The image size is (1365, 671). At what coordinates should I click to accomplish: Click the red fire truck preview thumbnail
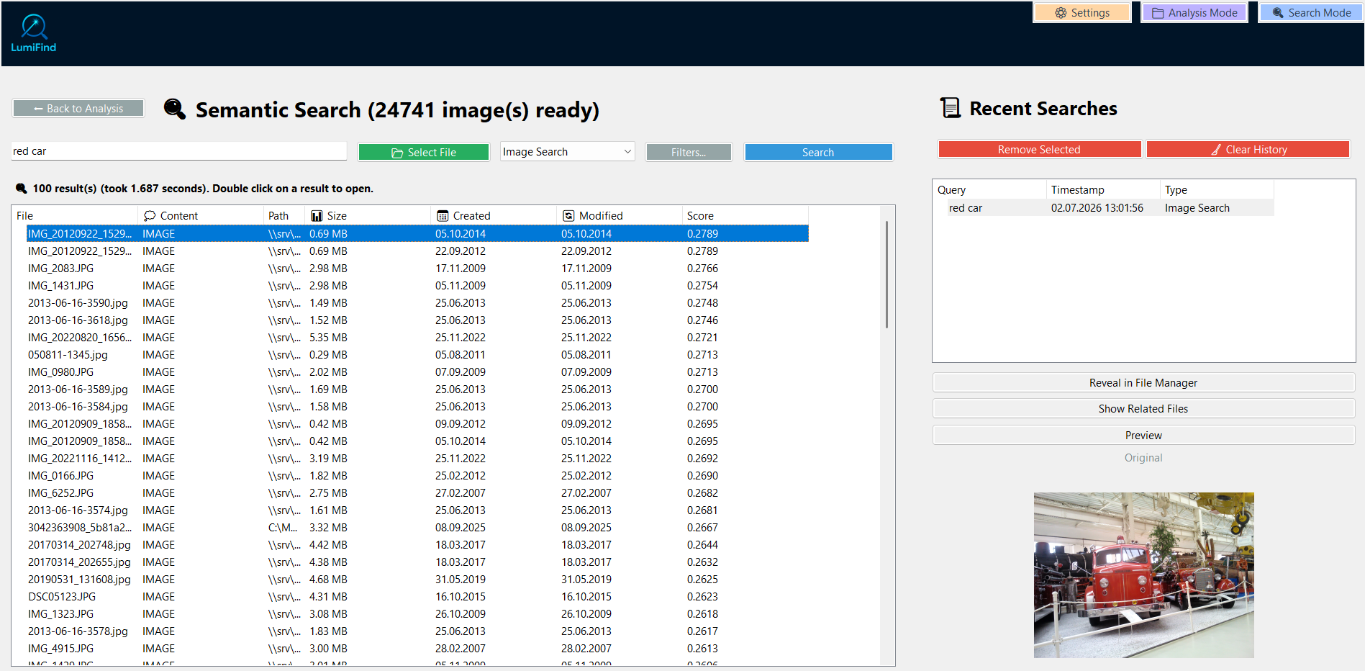pyautogui.click(x=1143, y=575)
